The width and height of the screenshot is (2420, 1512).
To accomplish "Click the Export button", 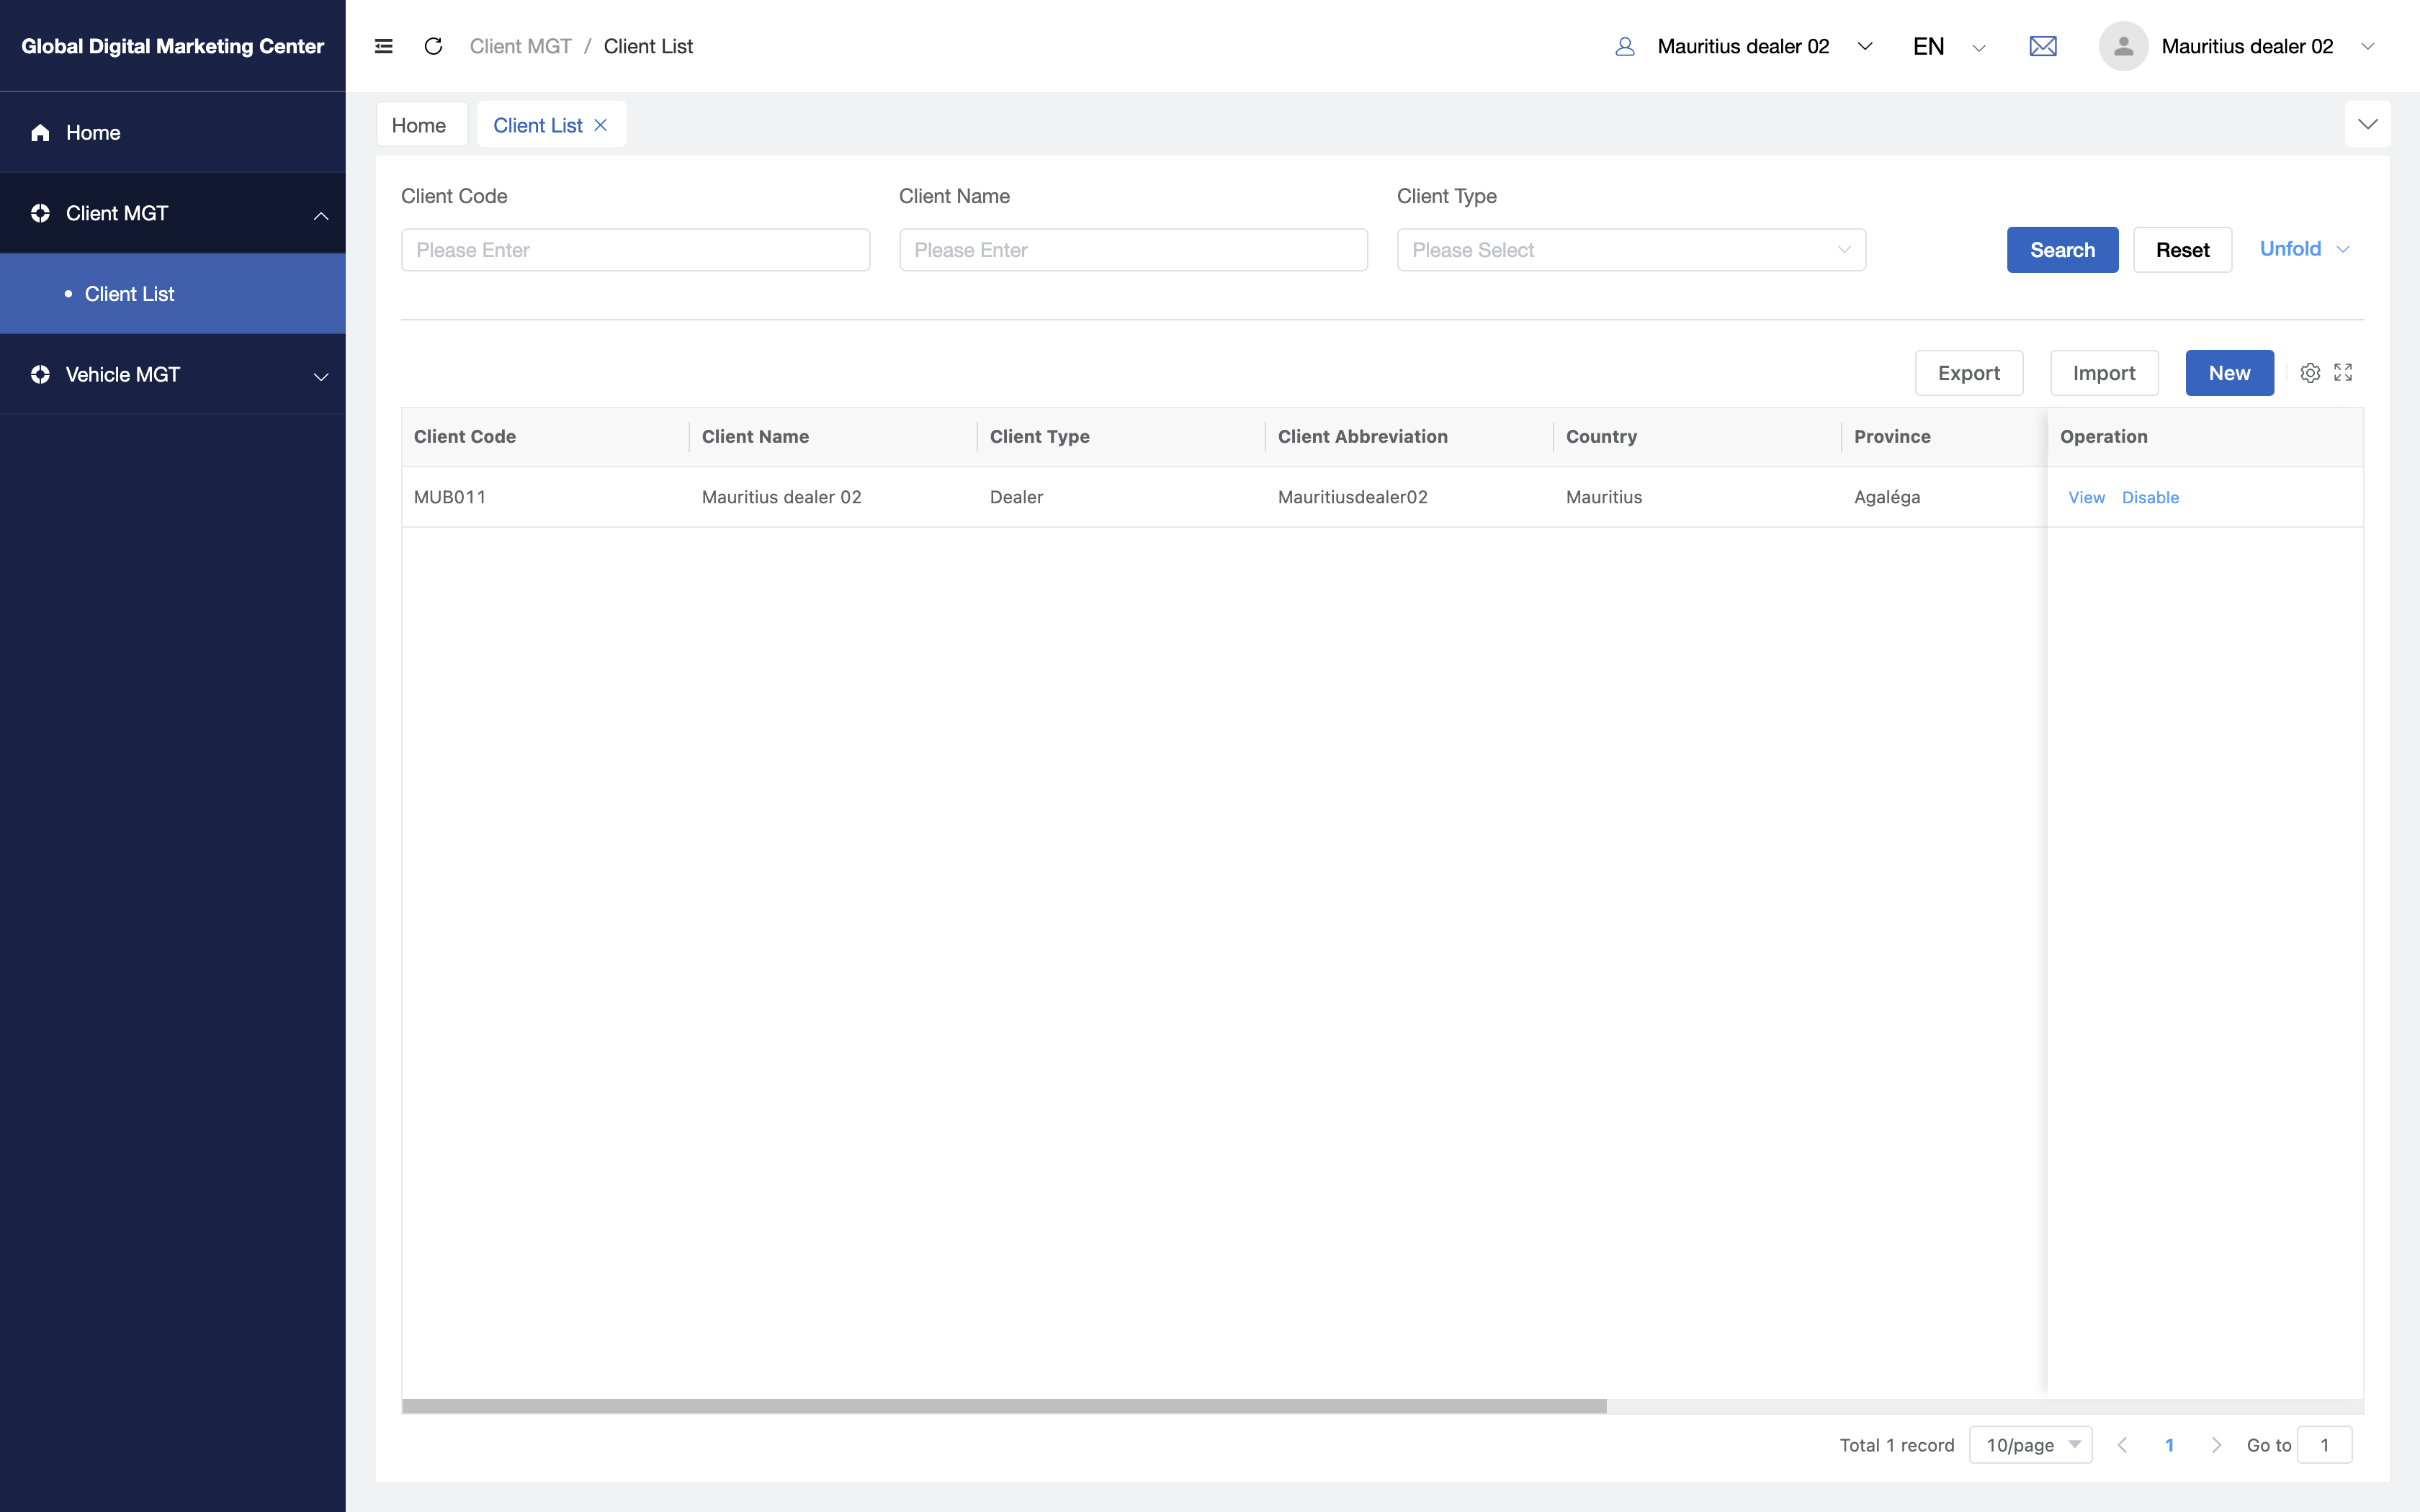I will (1968, 373).
